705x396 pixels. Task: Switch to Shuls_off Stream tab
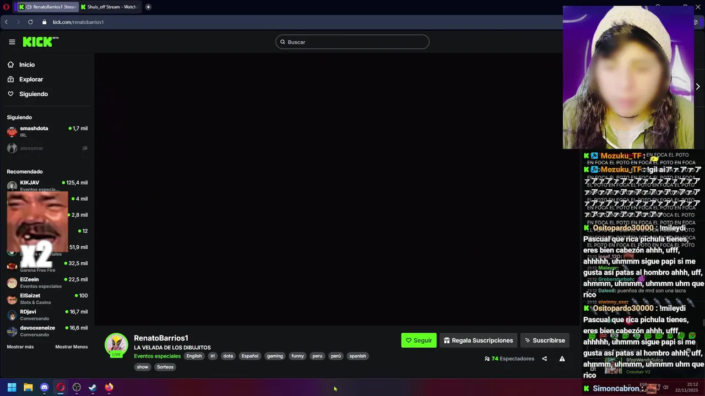pyautogui.click(x=110, y=7)
